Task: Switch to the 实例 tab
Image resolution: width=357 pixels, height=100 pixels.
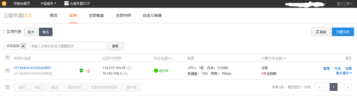Action: 73,15
